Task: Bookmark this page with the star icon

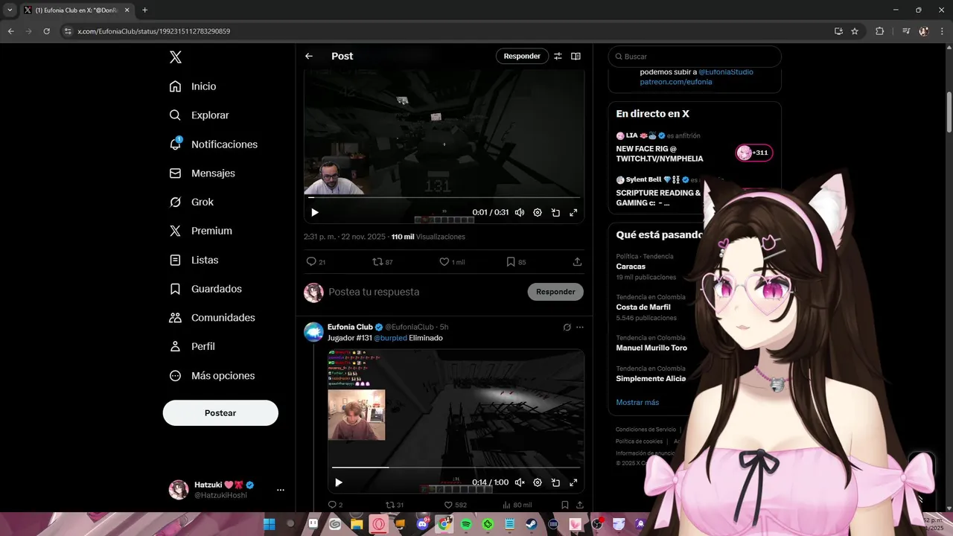Action: click(855, 31)
